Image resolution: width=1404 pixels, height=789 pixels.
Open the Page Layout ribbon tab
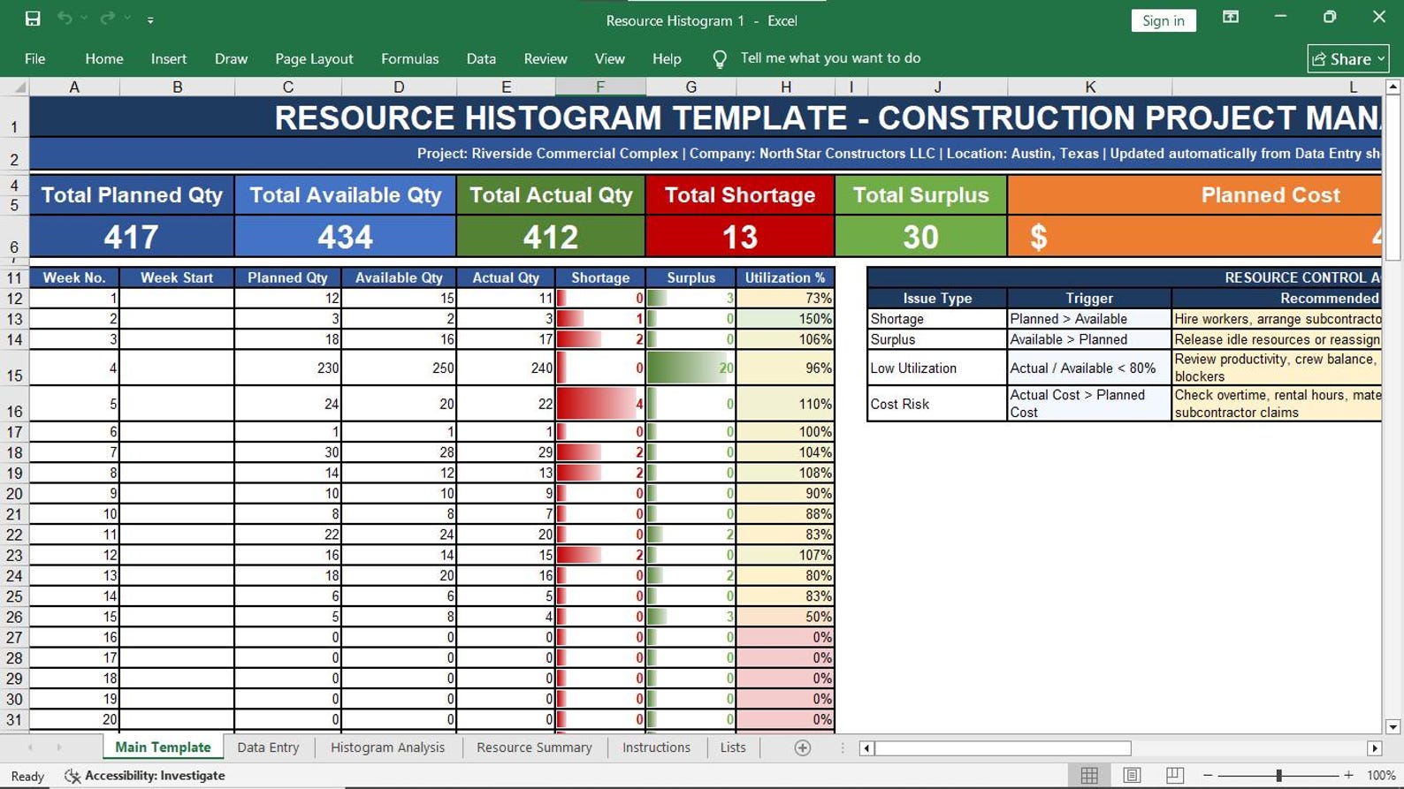coord(314,58)
